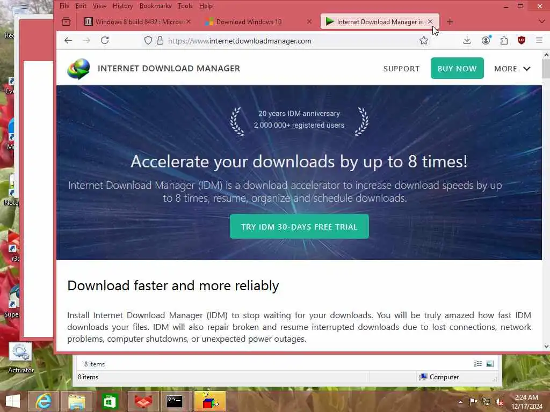The height and width of the screenshot is (412, 550).
Task: Open the Firefox downloads panel
Action: (x=467, y=41)
